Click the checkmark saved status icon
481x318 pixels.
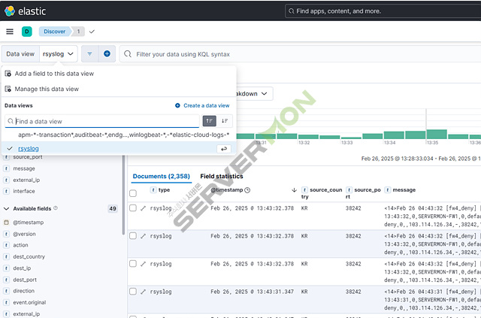tap(92, 32)
